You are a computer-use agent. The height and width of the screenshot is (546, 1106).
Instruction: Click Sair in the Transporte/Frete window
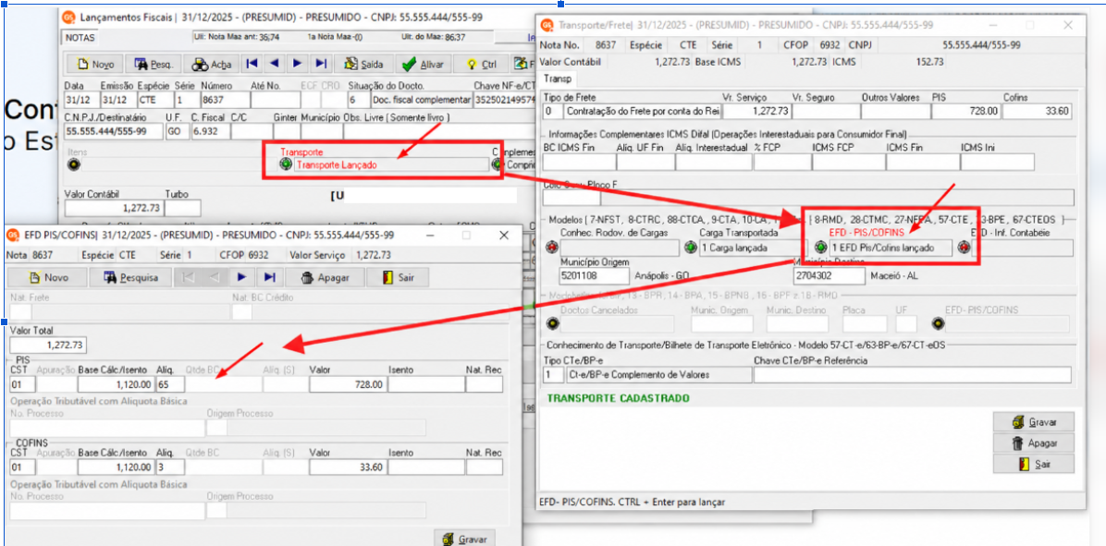pos(1034,465)
